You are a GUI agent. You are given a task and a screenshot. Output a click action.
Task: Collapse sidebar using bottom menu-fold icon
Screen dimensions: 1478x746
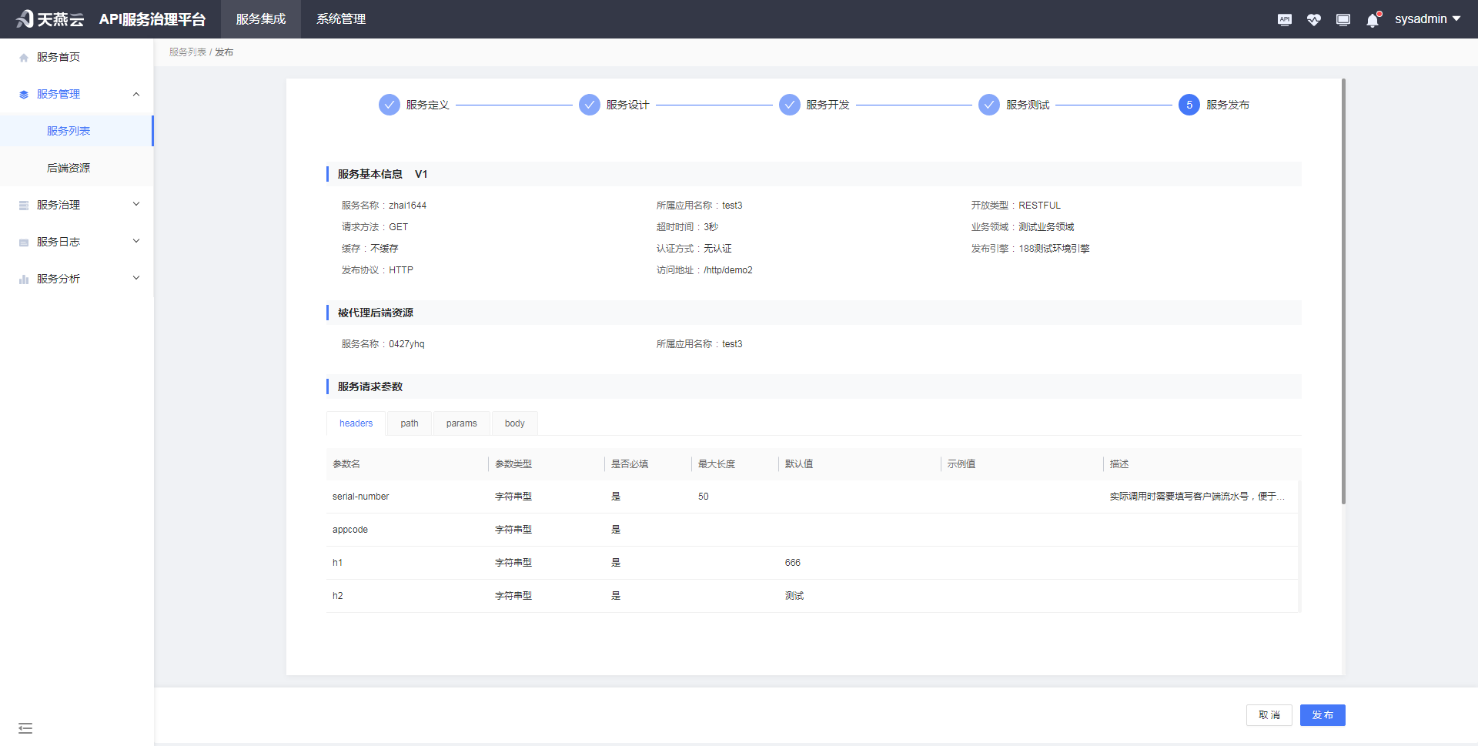pos(25,728)
